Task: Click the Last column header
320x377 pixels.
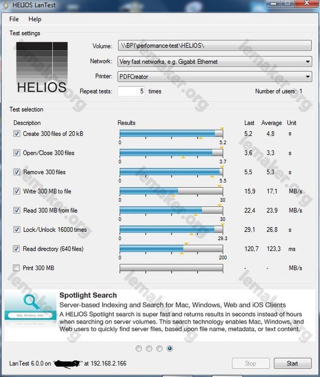Action: point(249,123)
